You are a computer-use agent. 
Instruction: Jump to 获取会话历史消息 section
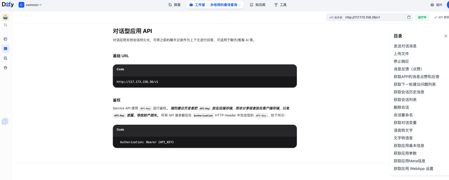[409, 92]
